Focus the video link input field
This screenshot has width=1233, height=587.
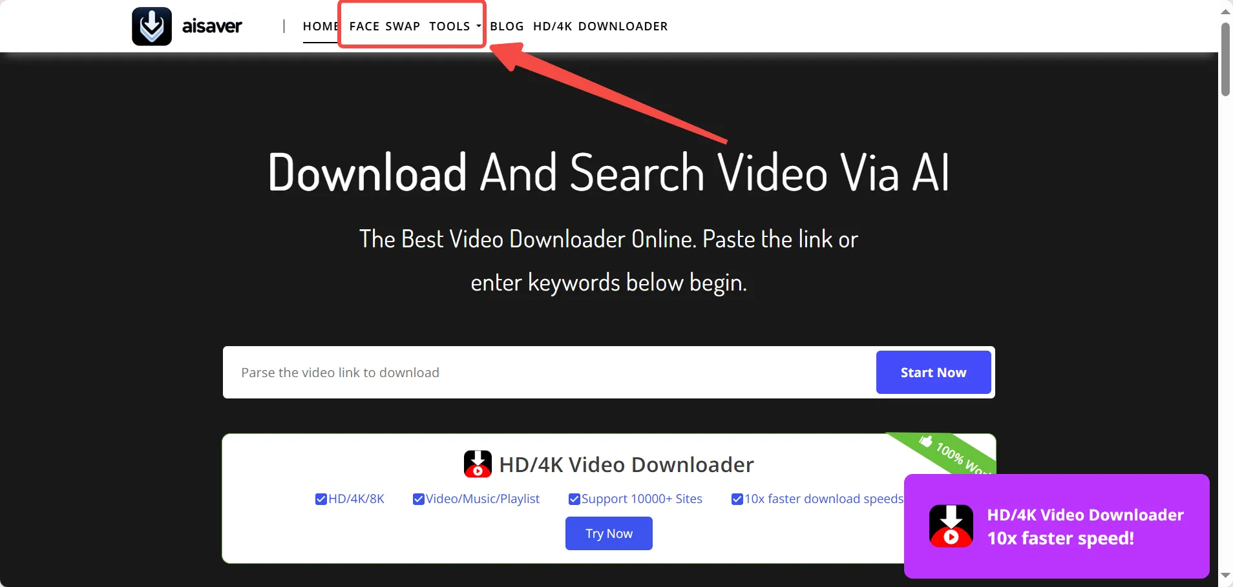(x=549, y=373)
